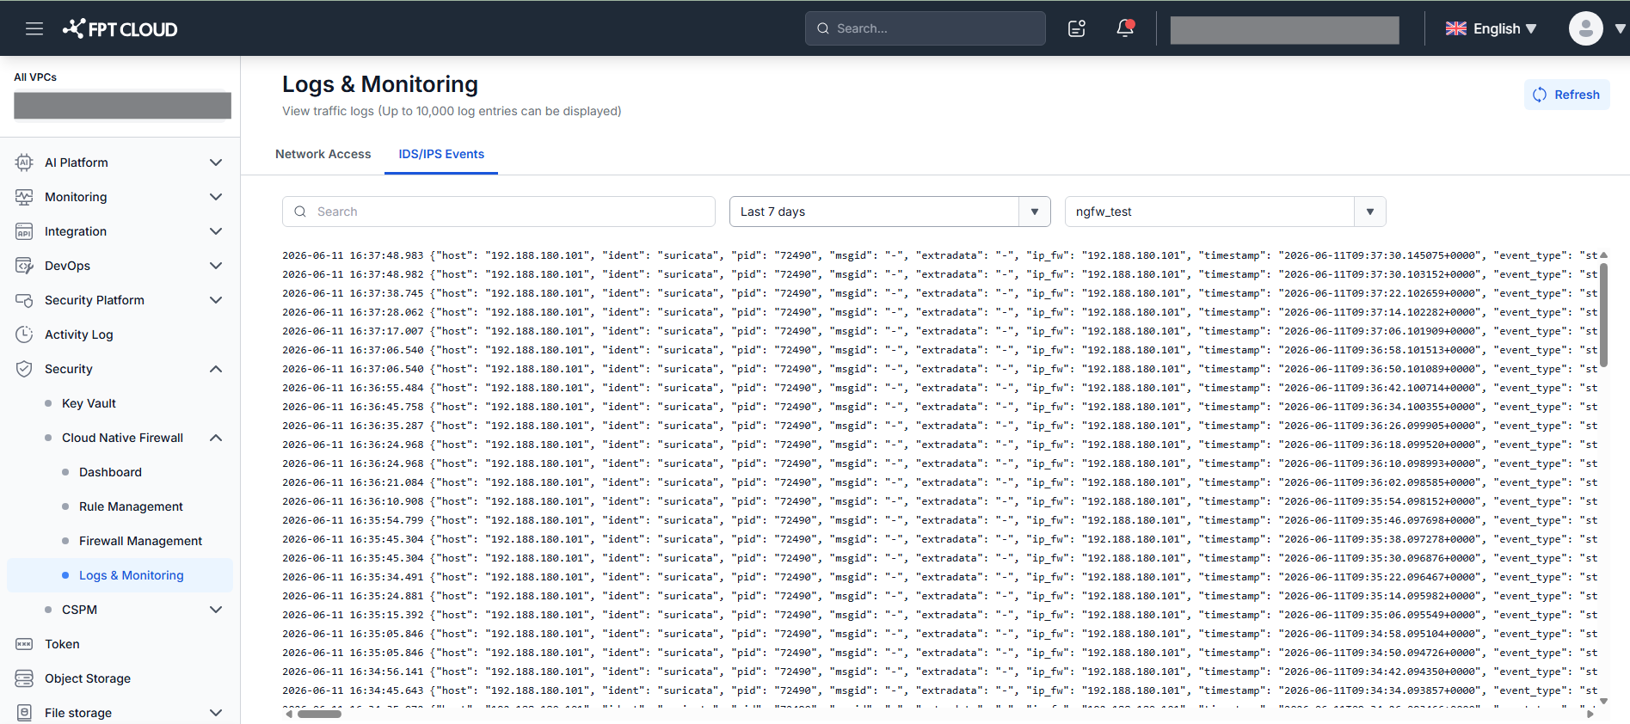Expand the Security Platform chevron
1630x724 pixels.
pos(216,300)
